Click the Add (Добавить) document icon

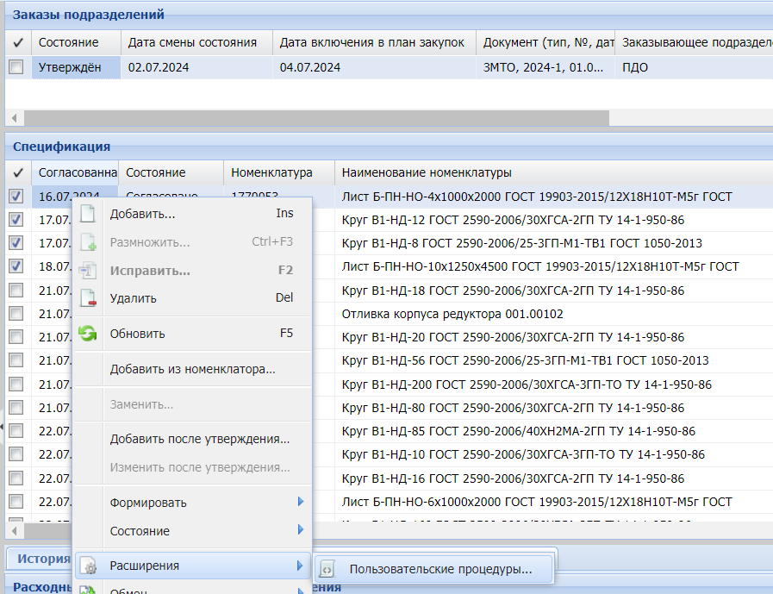(88, 214)
